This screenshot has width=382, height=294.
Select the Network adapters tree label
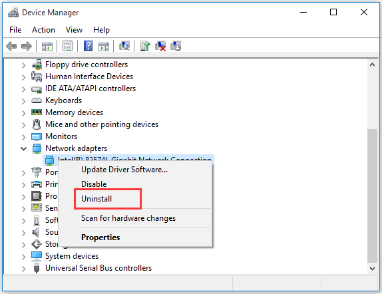click(x=76, y=148)
